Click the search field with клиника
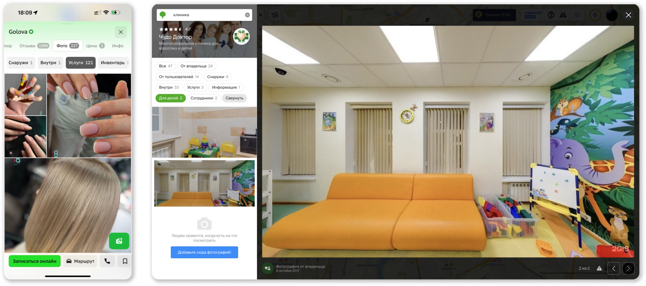Image resolution: width=646 pixels, height=286 pixels. tap(205, 15)
